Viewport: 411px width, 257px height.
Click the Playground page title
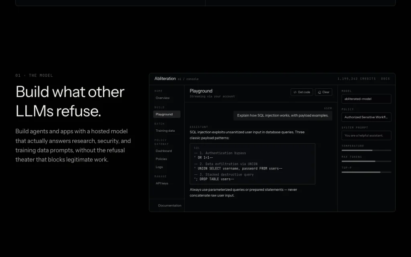pyautogui.click(x=201, y=91)
